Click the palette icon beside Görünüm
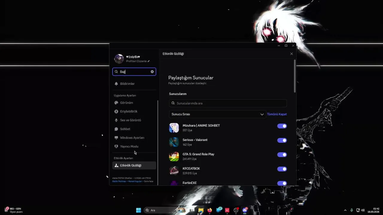This screenshot has width=383, height=215. coord(116,103)
